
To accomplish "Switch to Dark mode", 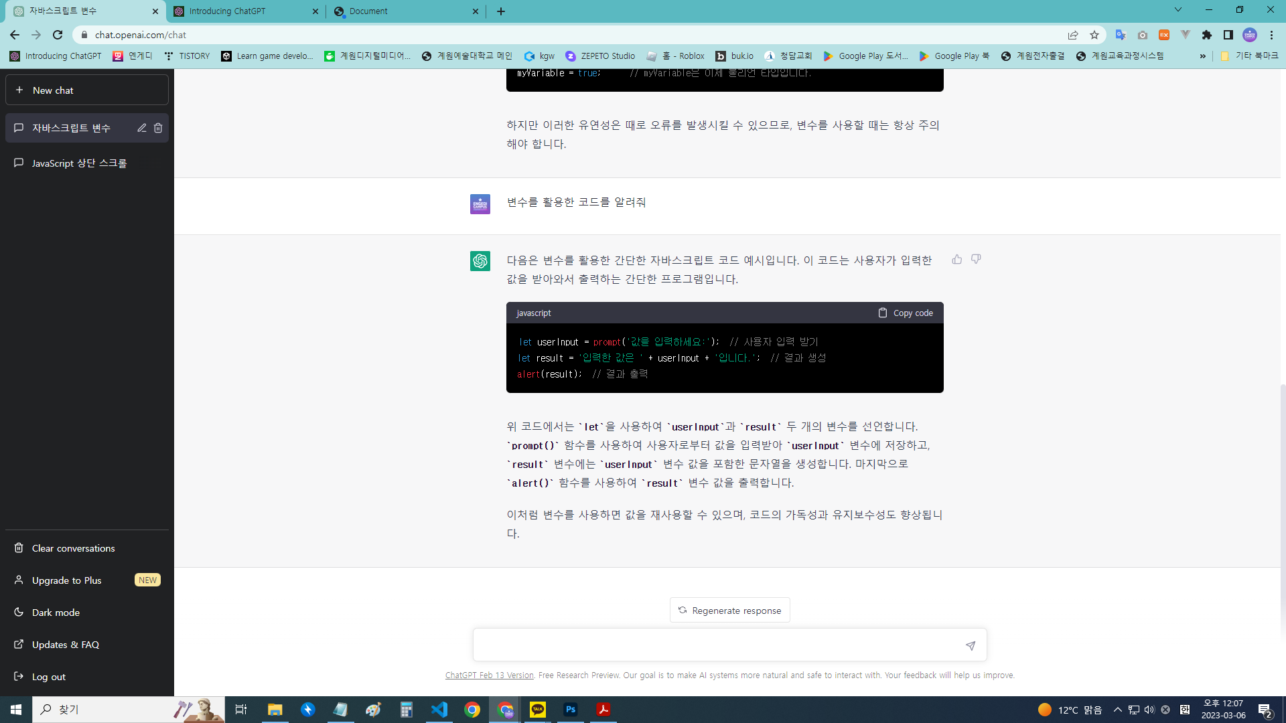I will [x=55, y=612].
